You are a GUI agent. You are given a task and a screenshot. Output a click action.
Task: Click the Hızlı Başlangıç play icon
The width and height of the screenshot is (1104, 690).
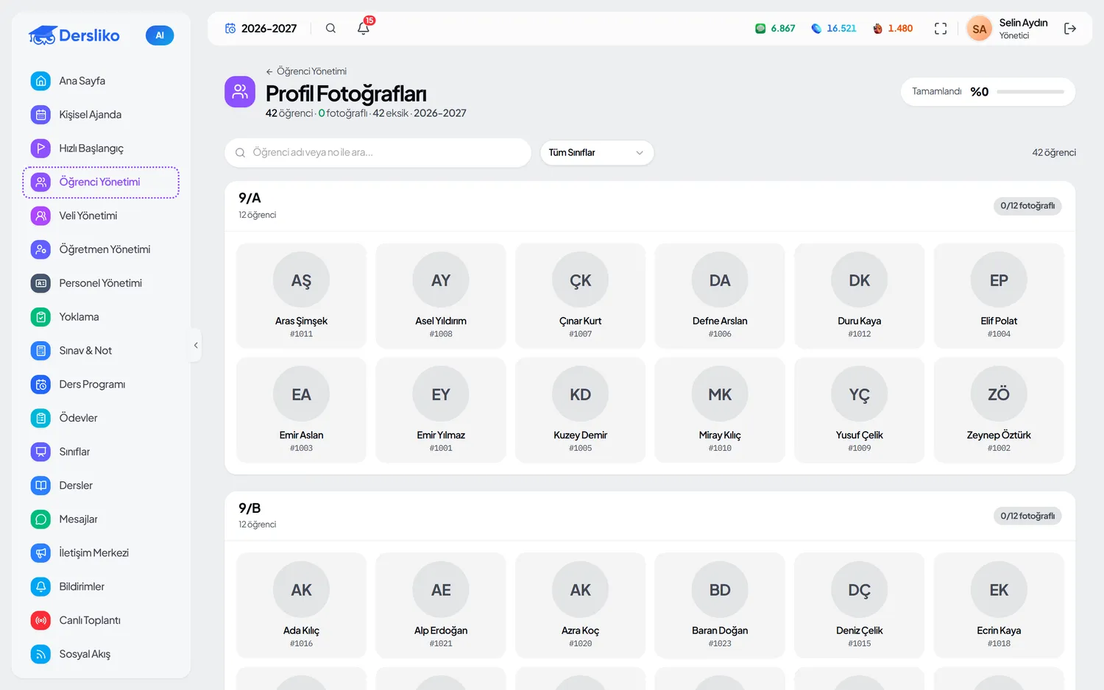41,149
